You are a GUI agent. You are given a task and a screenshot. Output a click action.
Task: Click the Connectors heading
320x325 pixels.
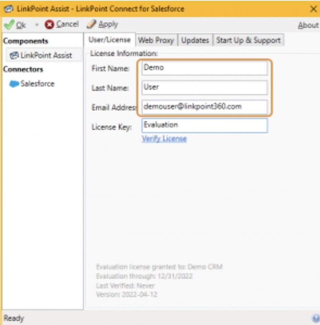coord(23,69)
